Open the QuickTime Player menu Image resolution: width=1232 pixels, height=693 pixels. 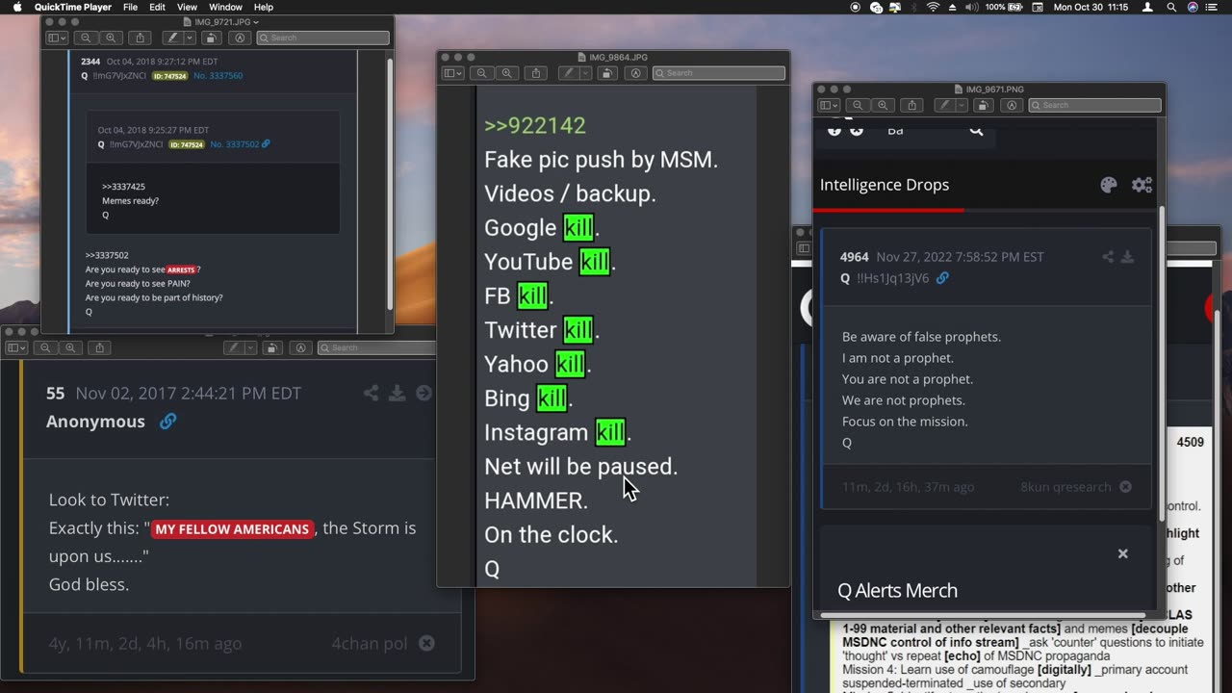73,7
